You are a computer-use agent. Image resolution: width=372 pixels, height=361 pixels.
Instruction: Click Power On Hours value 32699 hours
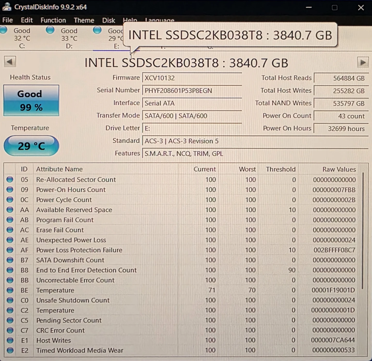pos(341,128)
